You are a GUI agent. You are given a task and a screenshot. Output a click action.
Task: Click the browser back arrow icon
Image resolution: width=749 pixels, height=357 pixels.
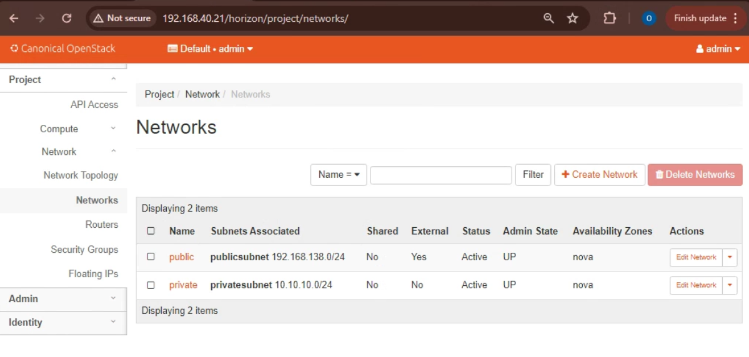(14, 19)
